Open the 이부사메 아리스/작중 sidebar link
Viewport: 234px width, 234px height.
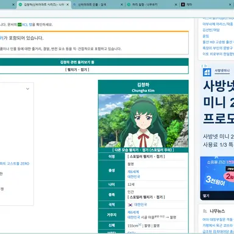pyautogui.click(x=218, y=24)
